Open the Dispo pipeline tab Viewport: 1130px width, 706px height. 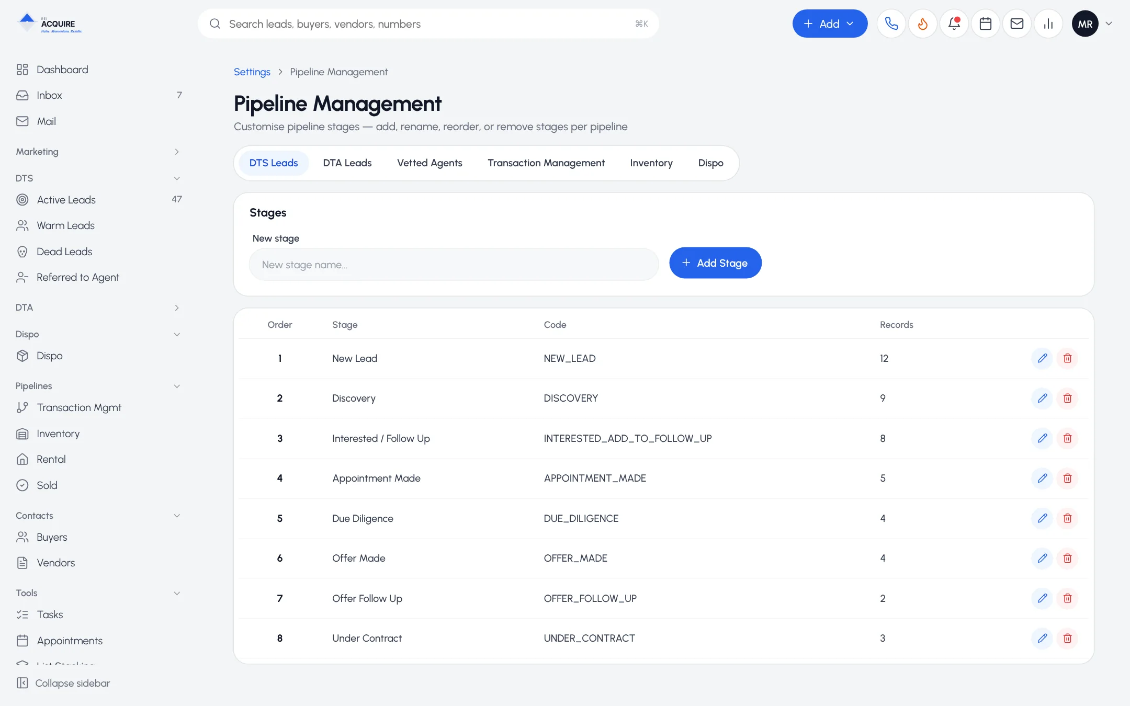[710, 163]
